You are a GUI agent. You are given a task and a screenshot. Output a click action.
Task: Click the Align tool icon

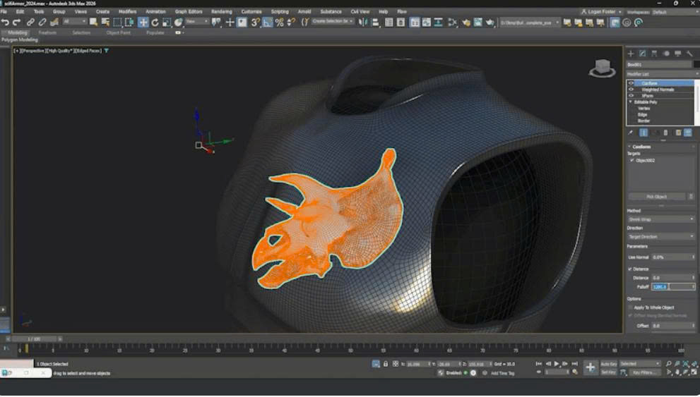coord(376,23)
